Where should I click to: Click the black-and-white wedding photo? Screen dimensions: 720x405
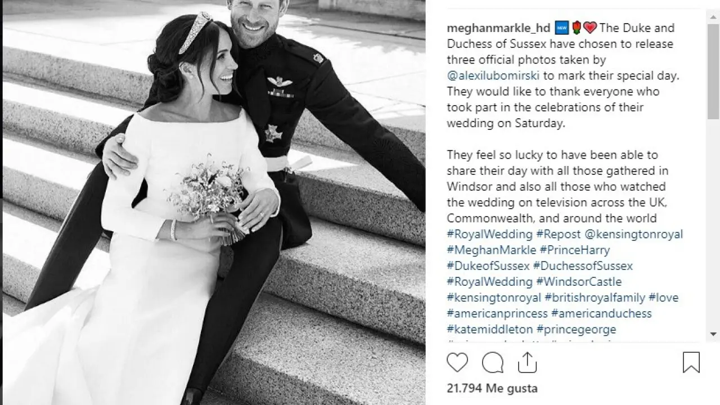(214, 202)
